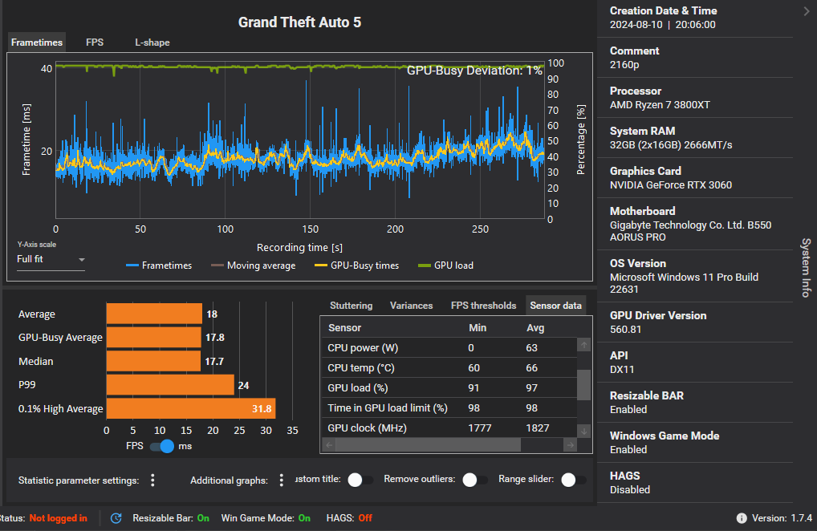Click the Min column header
The height and width of the screenshot is (531, 817).
478,328
